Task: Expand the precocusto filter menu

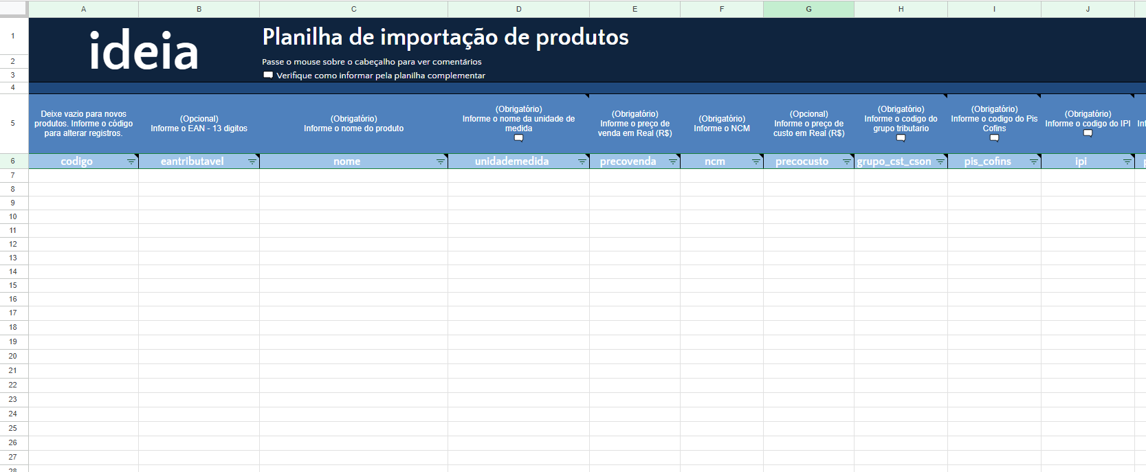Action: (847, 161)
